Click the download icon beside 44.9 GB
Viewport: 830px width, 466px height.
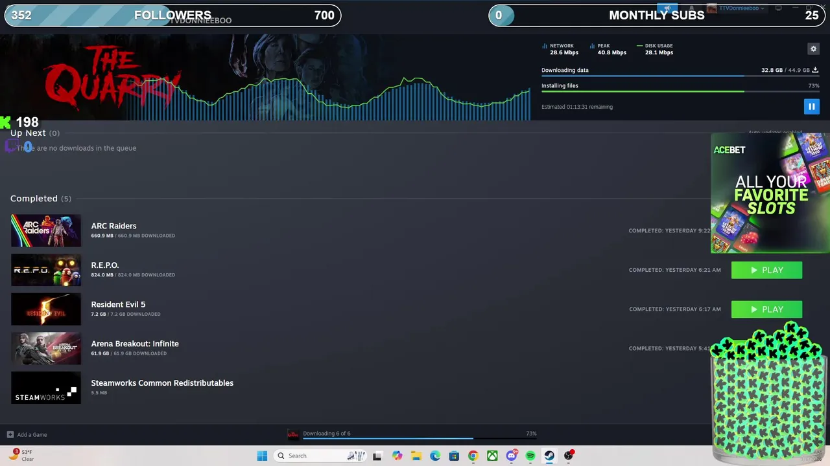coord(815,70)
